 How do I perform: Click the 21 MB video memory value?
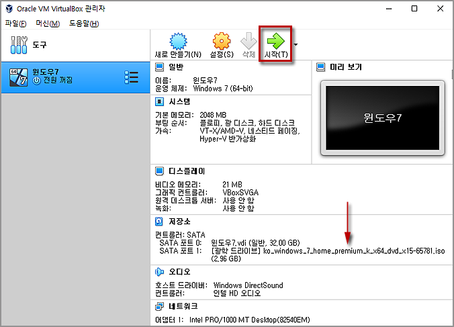tap(232, 185)
